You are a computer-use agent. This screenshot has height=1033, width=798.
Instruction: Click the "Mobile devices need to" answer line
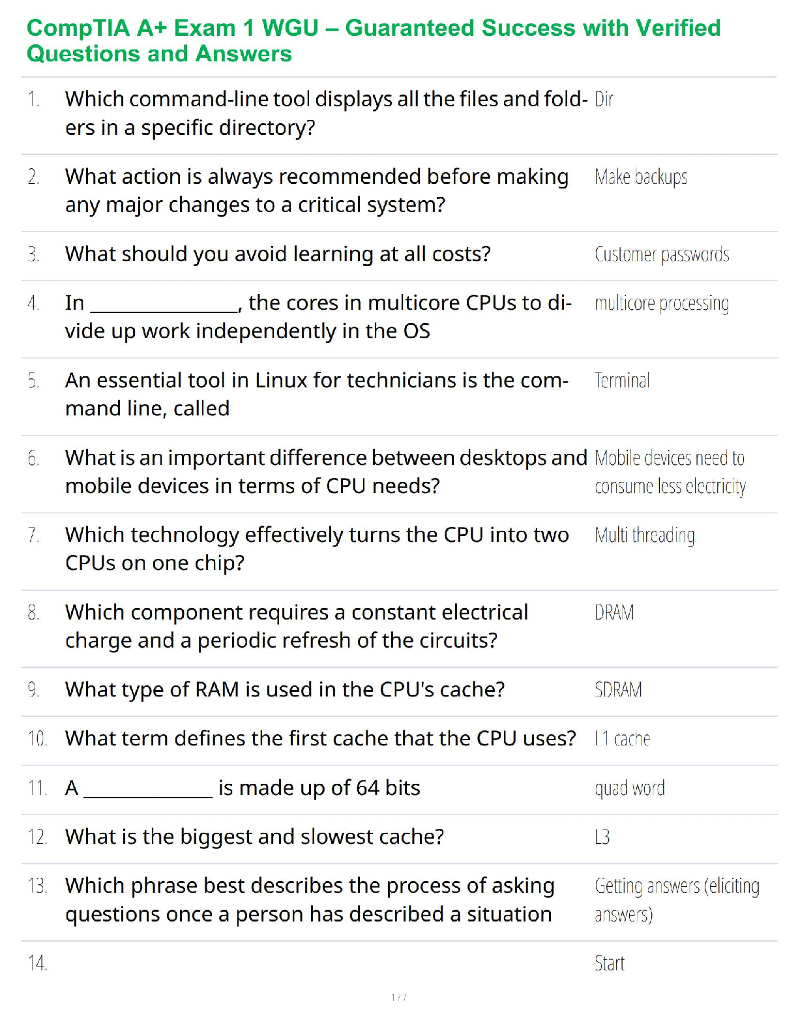(670, 458)
